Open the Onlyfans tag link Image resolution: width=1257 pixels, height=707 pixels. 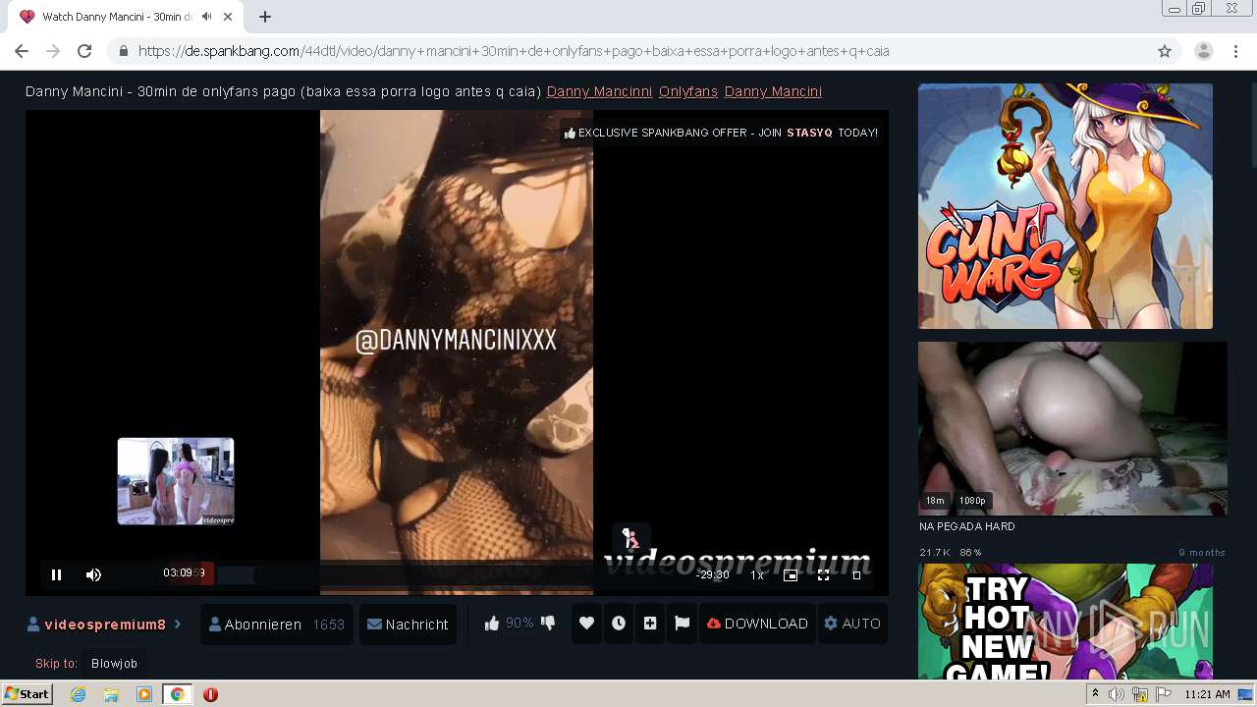point(688,91)
